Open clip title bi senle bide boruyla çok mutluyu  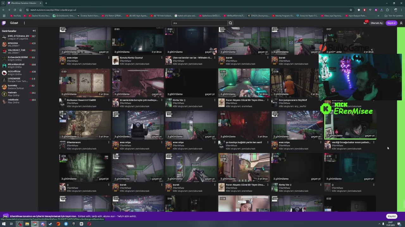point(139,100)
